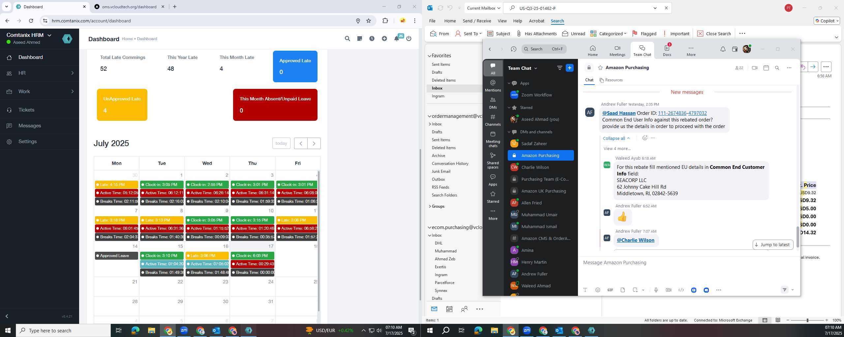844x337 pixels.
Task: Open Channels in the Zoom sidebar
Action: [x=493, y=120]
